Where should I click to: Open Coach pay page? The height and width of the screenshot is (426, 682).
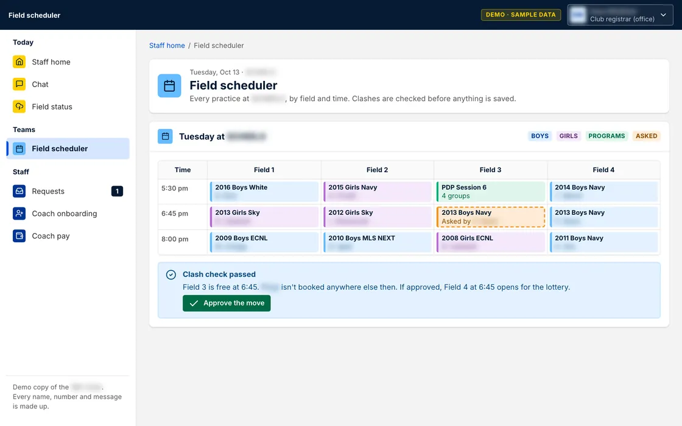tap(68, 236)
